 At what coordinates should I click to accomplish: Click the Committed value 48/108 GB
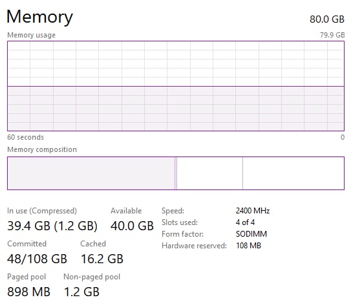click(37, 259)
